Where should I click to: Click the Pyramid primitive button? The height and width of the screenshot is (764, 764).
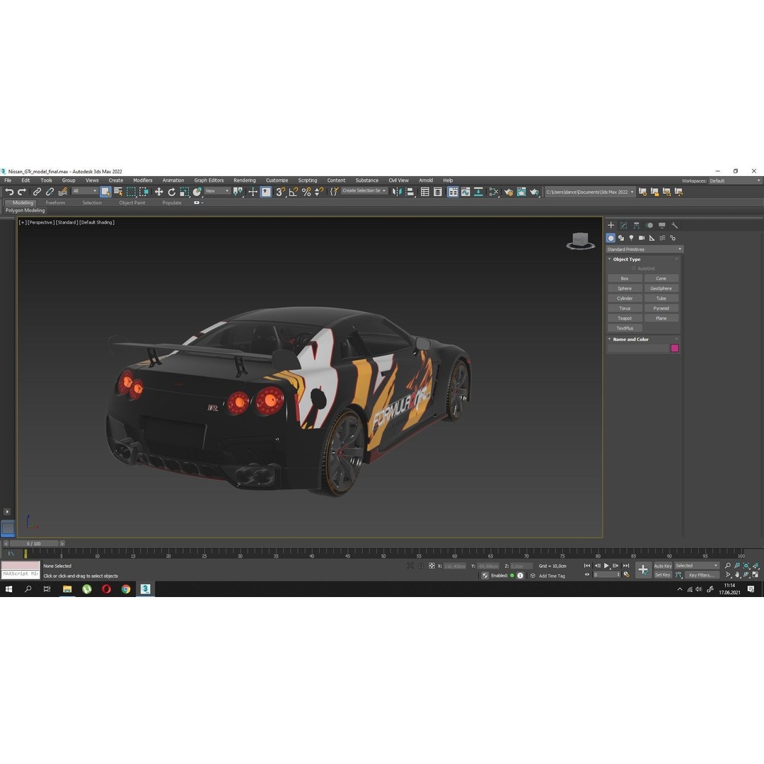point(661,308)
